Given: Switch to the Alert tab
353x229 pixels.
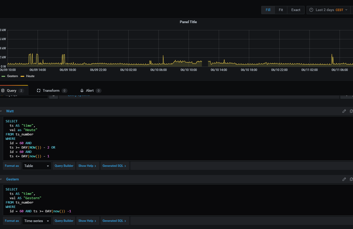Looking at the screenshot, I should [91, 90].
